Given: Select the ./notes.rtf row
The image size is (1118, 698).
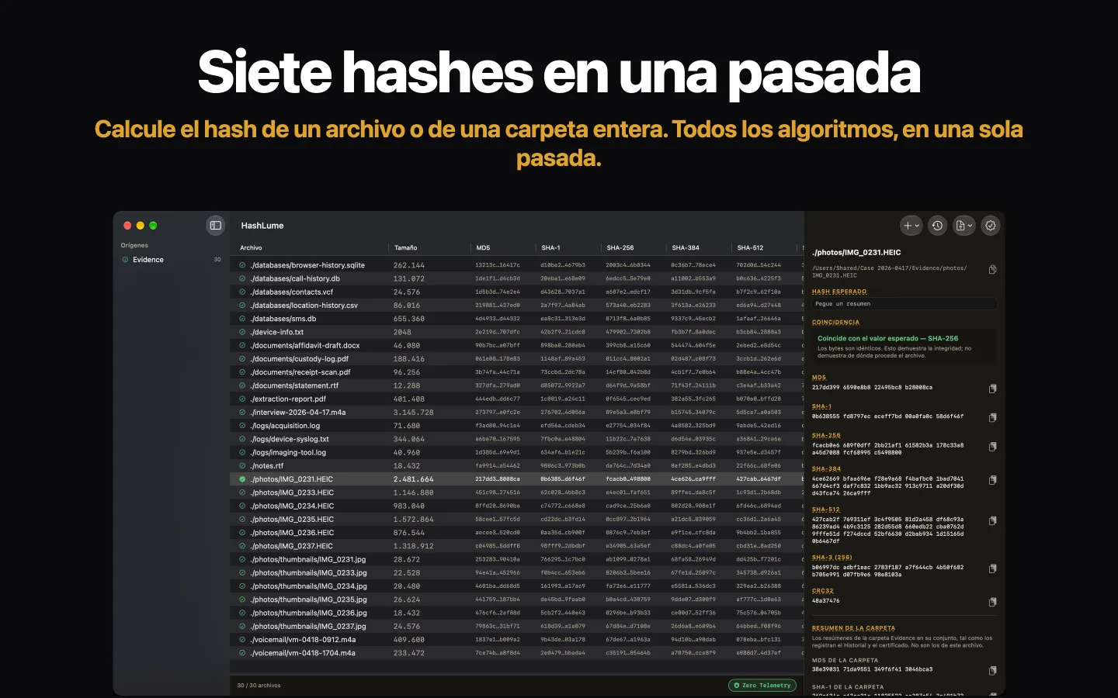Looking at the screenshot, I should click(517, 466).
